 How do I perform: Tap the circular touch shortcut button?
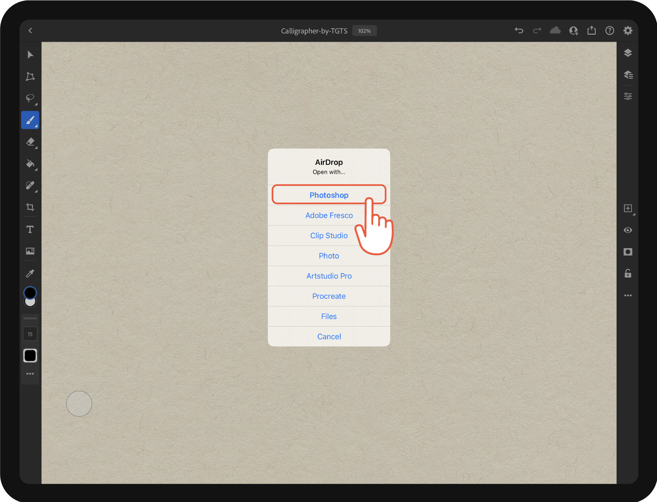(x=79, y=403)
